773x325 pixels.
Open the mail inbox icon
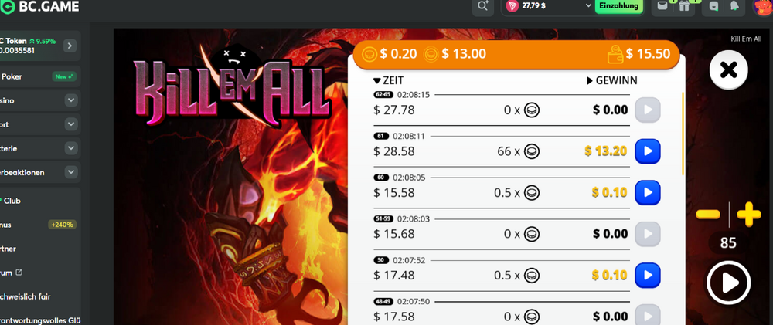(662, 6)
